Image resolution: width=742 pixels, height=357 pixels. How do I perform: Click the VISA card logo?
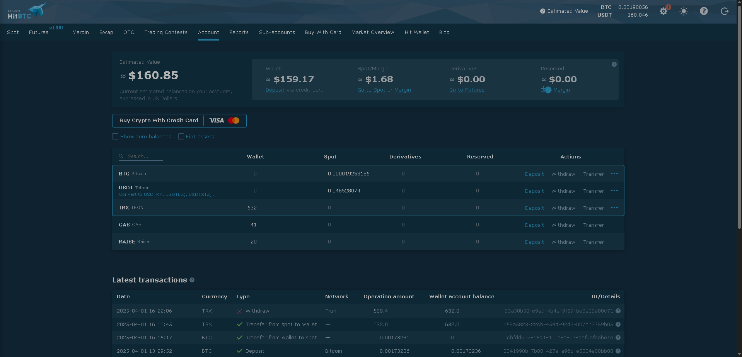tap(217, 121)
